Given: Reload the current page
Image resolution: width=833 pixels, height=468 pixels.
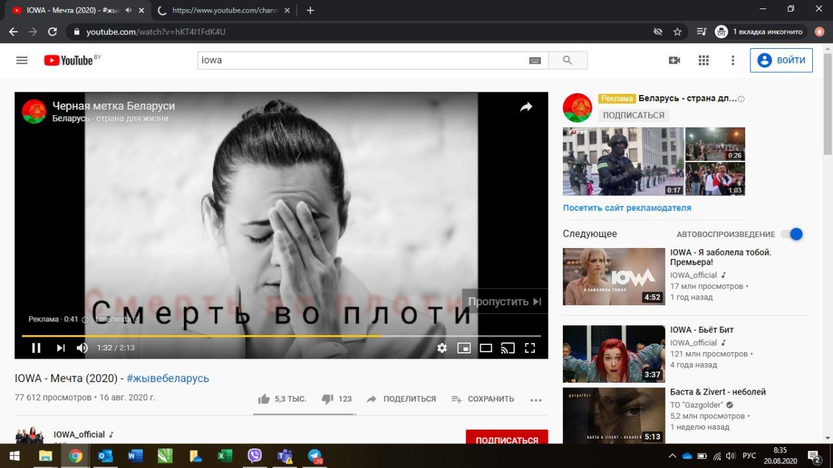Looking at the screenshot, I should 53,31.
